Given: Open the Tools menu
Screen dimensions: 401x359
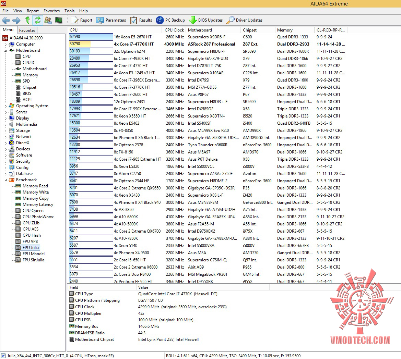Looking at the screenshot, I should pos(69,11).
